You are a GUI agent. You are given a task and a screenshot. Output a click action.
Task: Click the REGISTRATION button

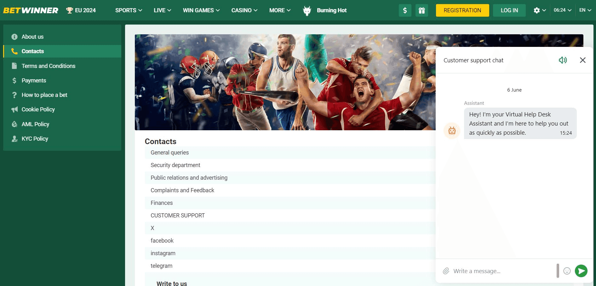(462, 10)
